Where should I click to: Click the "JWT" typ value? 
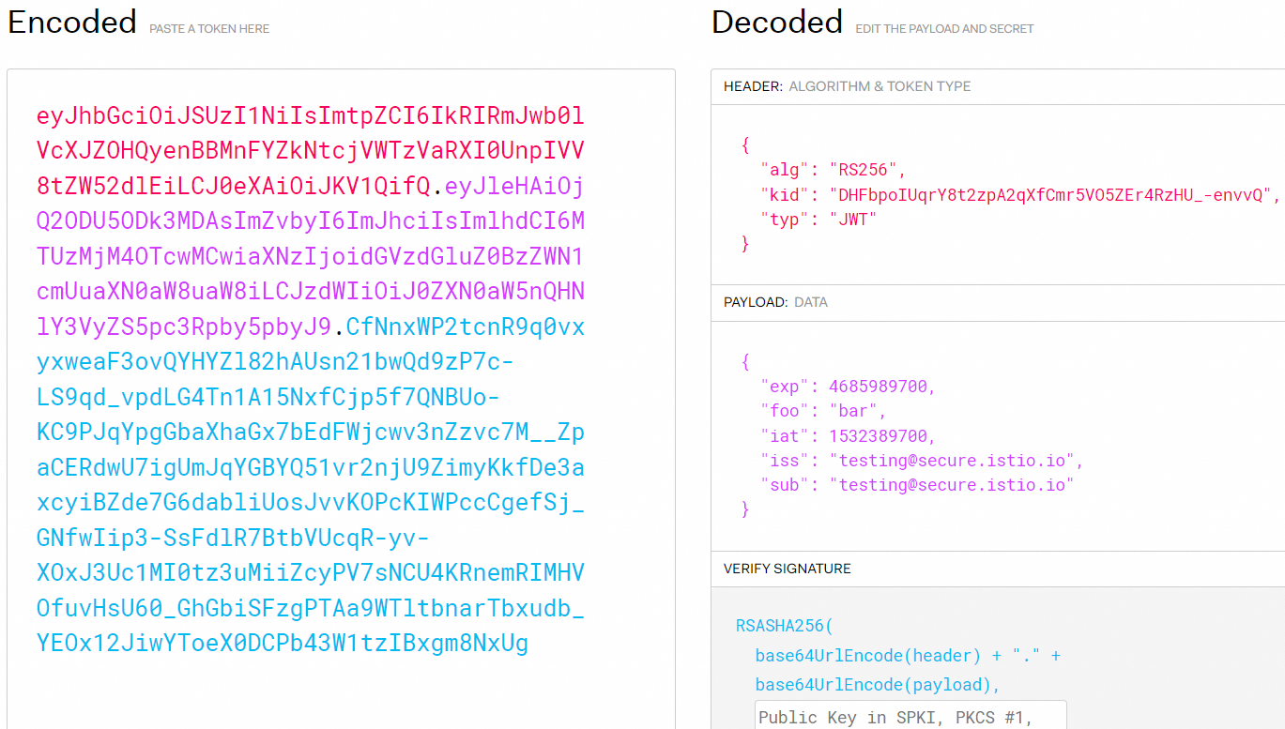pyautogui.click(x=853, y=219)
